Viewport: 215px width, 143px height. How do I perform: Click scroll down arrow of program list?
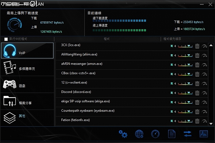[x=211, y=124]
